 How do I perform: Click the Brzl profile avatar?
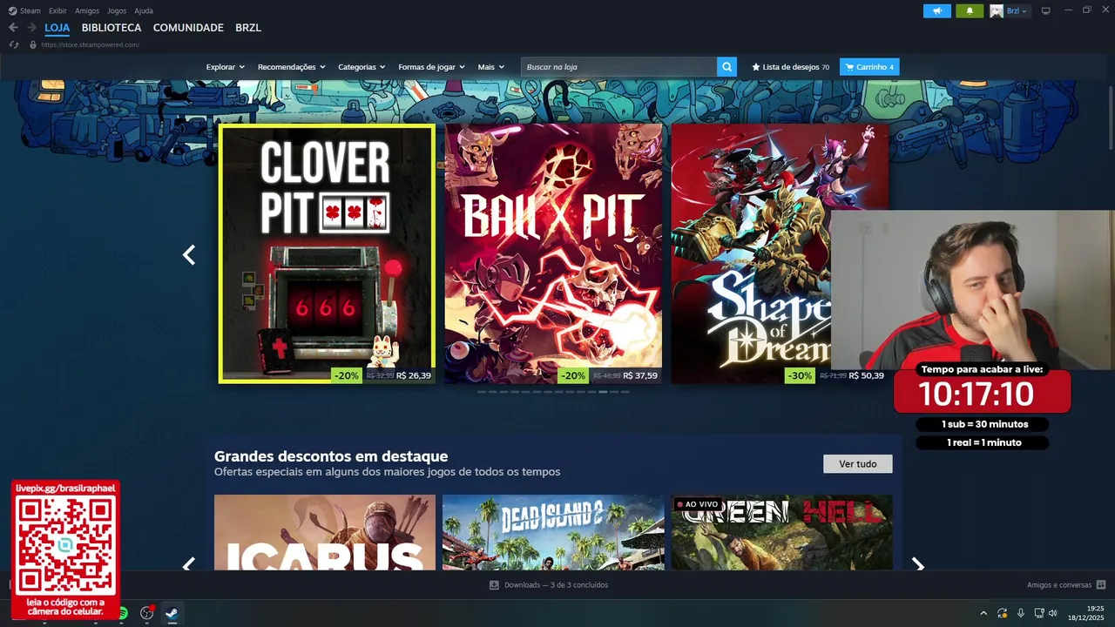click(x=997, y=10)
